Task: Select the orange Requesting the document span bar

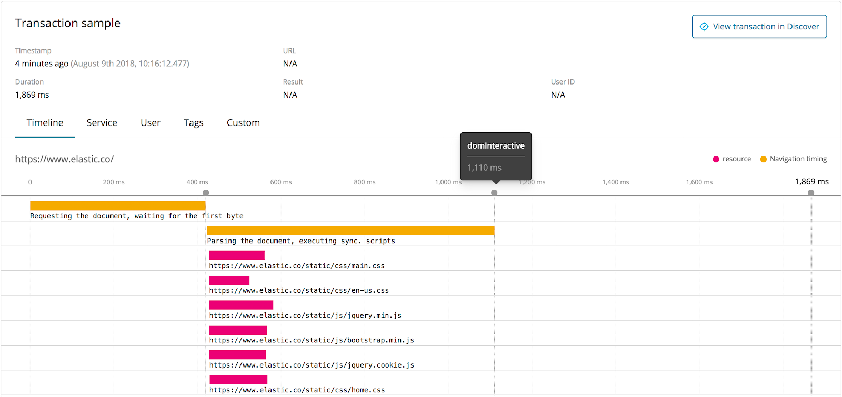Action: pyautogui.click(x=117, y=206)
